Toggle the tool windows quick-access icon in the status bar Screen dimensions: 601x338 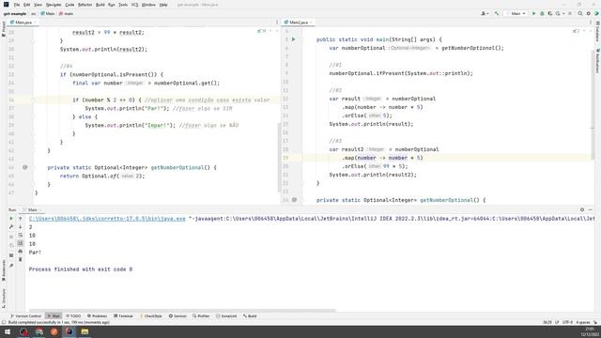(x=4, y=322)
